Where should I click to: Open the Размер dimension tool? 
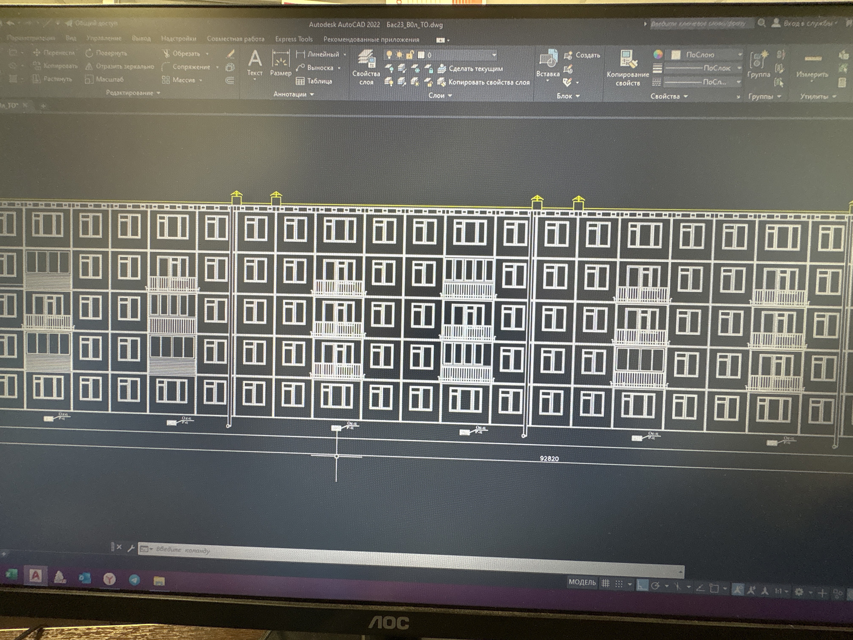point(281,63)
